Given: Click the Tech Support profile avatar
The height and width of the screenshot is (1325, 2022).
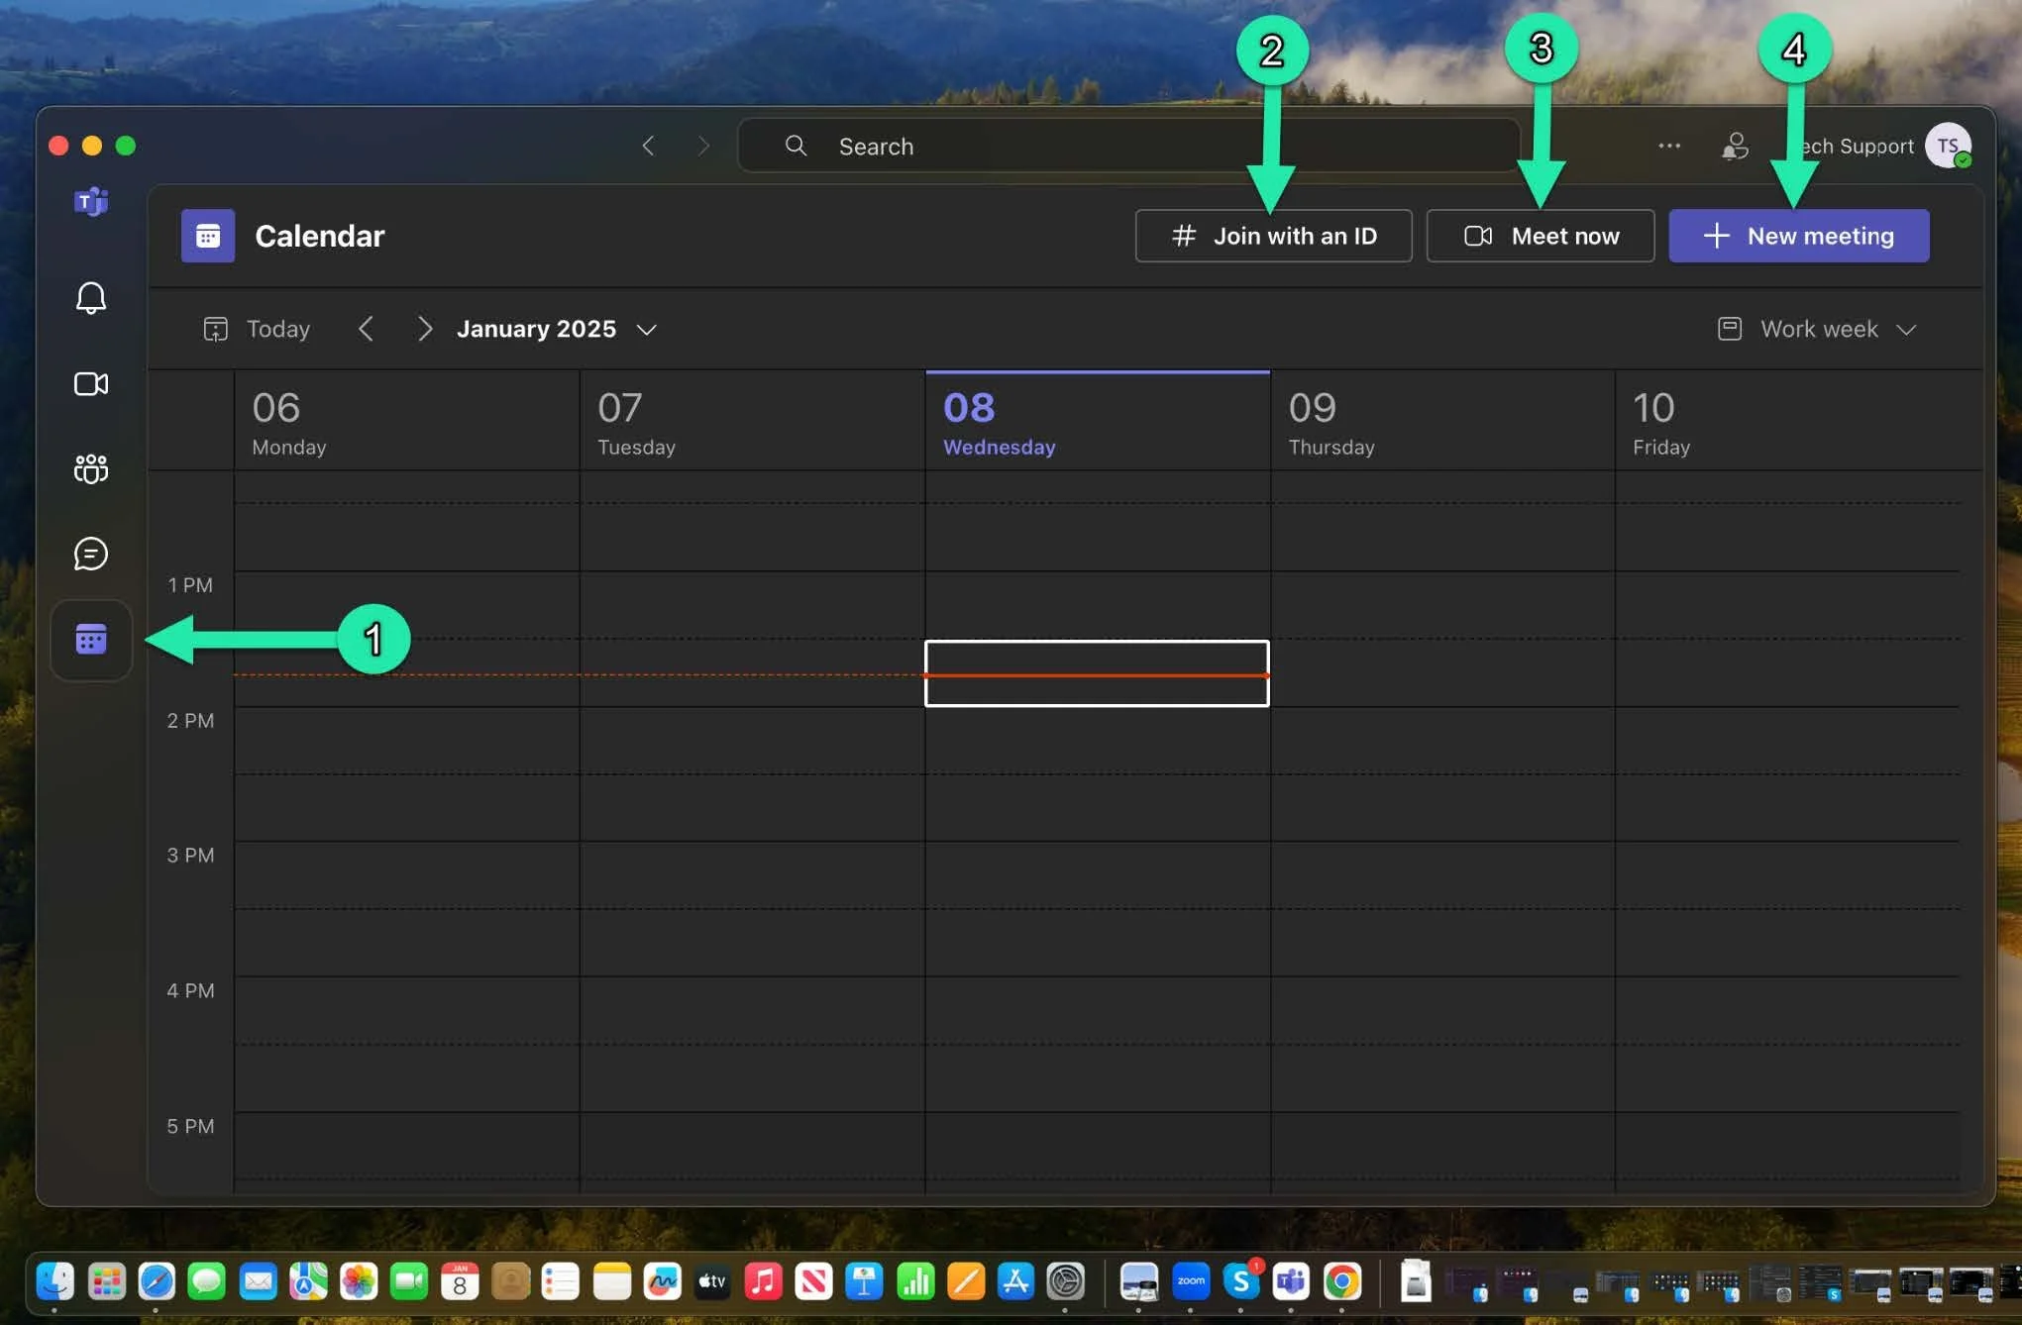Looking at the screenshot, I should click(x=1950, y=146).
